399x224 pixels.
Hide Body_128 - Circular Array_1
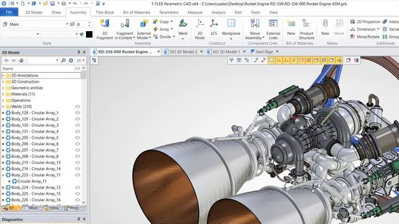77,113
